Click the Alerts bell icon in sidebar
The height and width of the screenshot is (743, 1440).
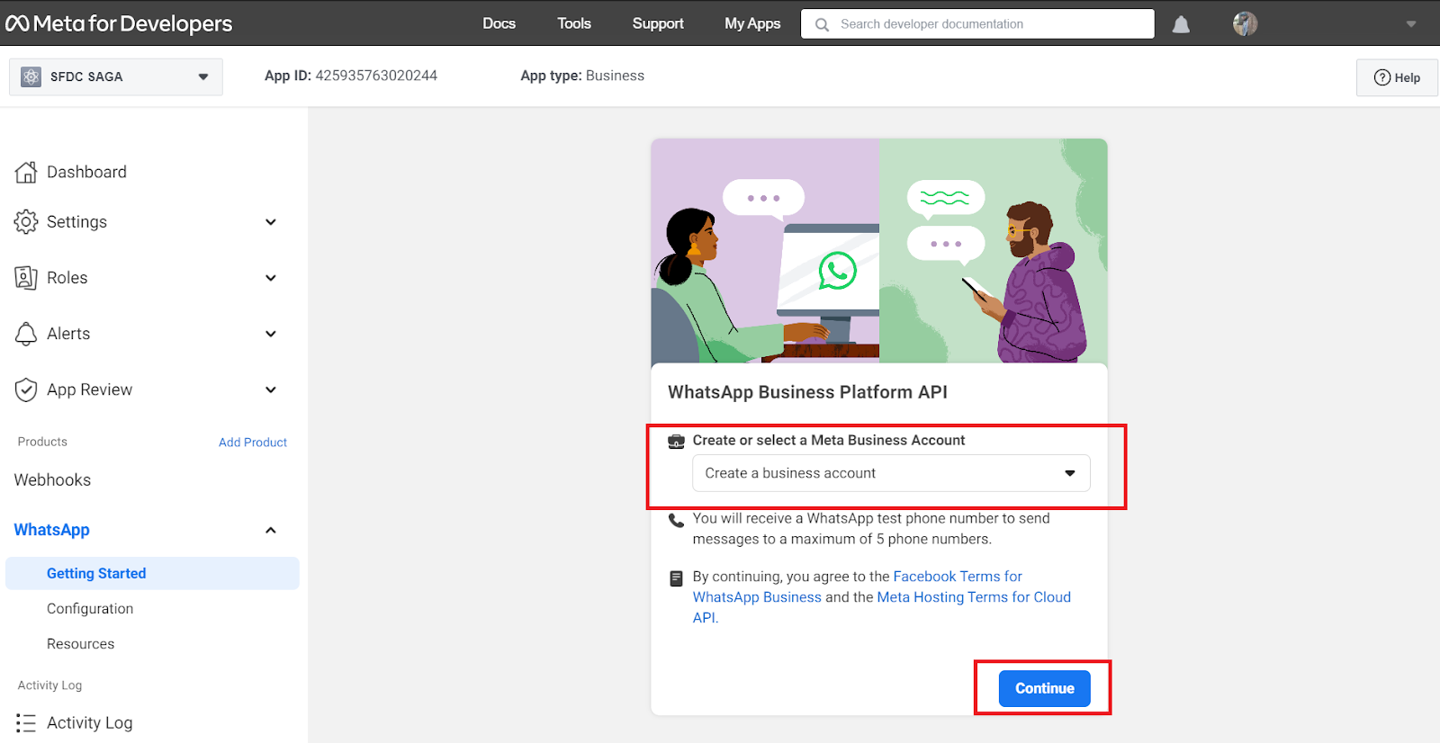[x=26, y=334]
